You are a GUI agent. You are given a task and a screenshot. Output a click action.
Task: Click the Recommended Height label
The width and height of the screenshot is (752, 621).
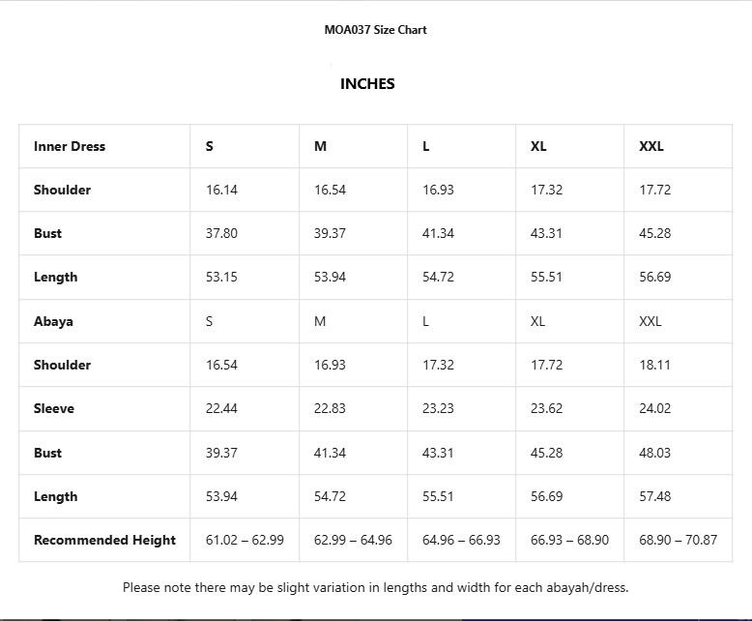coord(104,540)
